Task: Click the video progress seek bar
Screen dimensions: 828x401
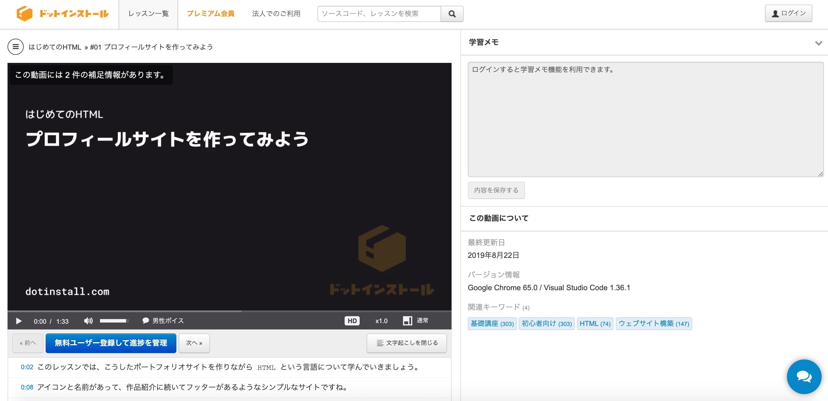Action: [230, 311]
